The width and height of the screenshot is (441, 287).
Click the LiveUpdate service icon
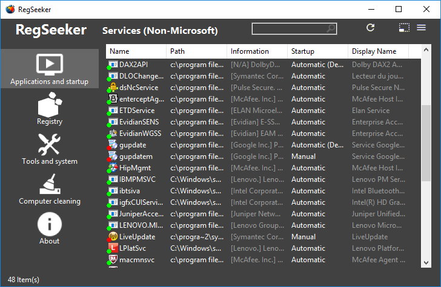click(x=113, y=237)
